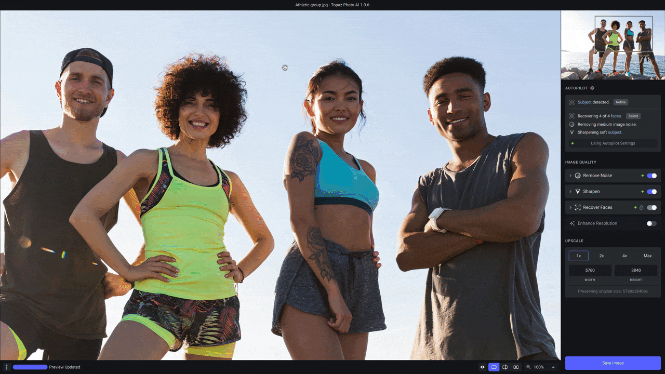
Task: Switch to side-by-side view icon
Action: click(516, 367)
